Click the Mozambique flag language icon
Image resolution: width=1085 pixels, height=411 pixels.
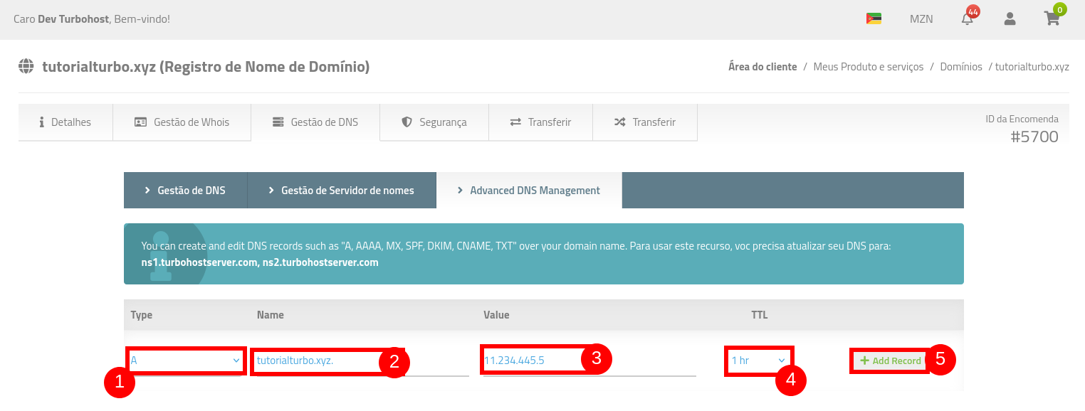tap(874, 19)
